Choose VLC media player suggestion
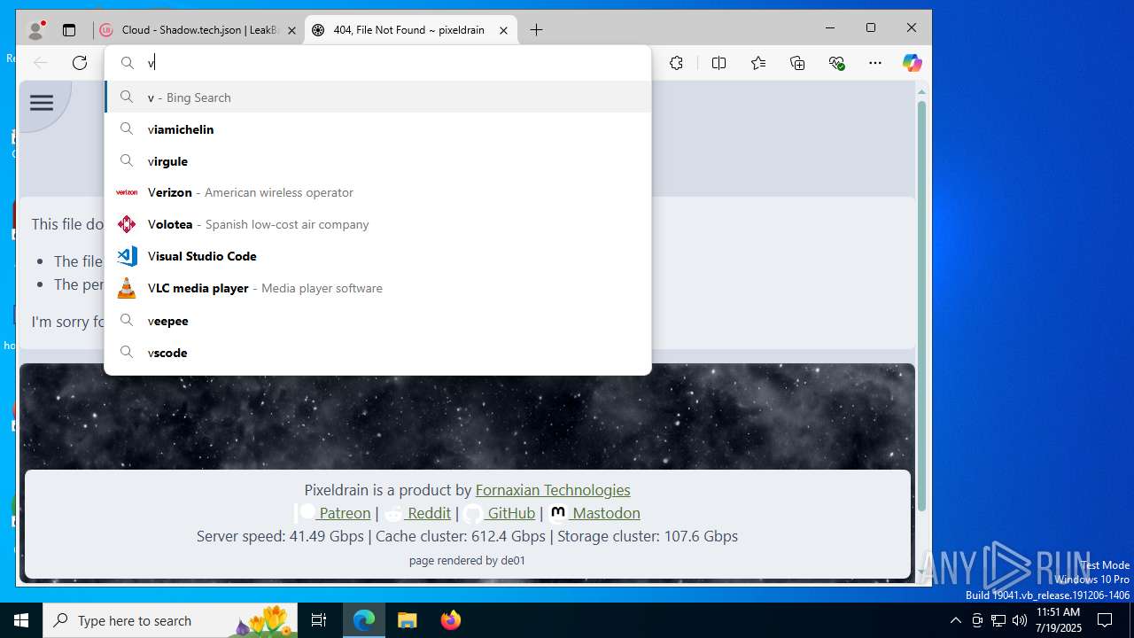Viewport: 1134px width, 638px height. point(378,288)
